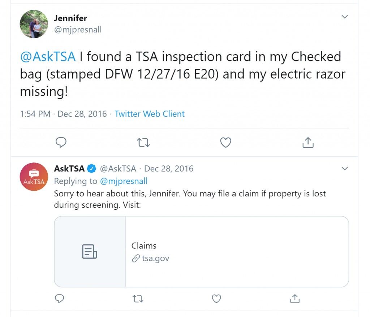Click AskTSA verified badge
Screen dimensions: 370x317
tap(91, 169)
